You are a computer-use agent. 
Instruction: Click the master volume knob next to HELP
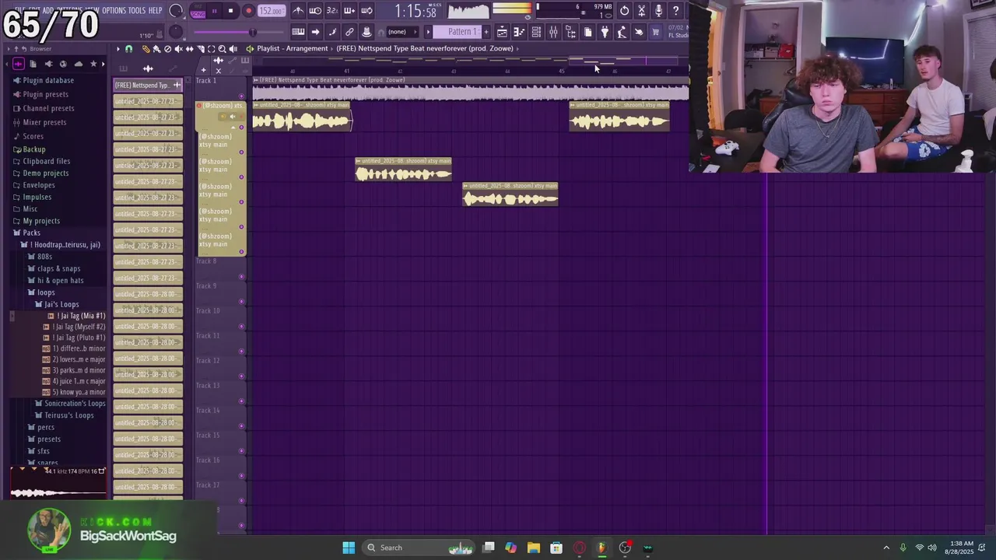coord(176,11)
